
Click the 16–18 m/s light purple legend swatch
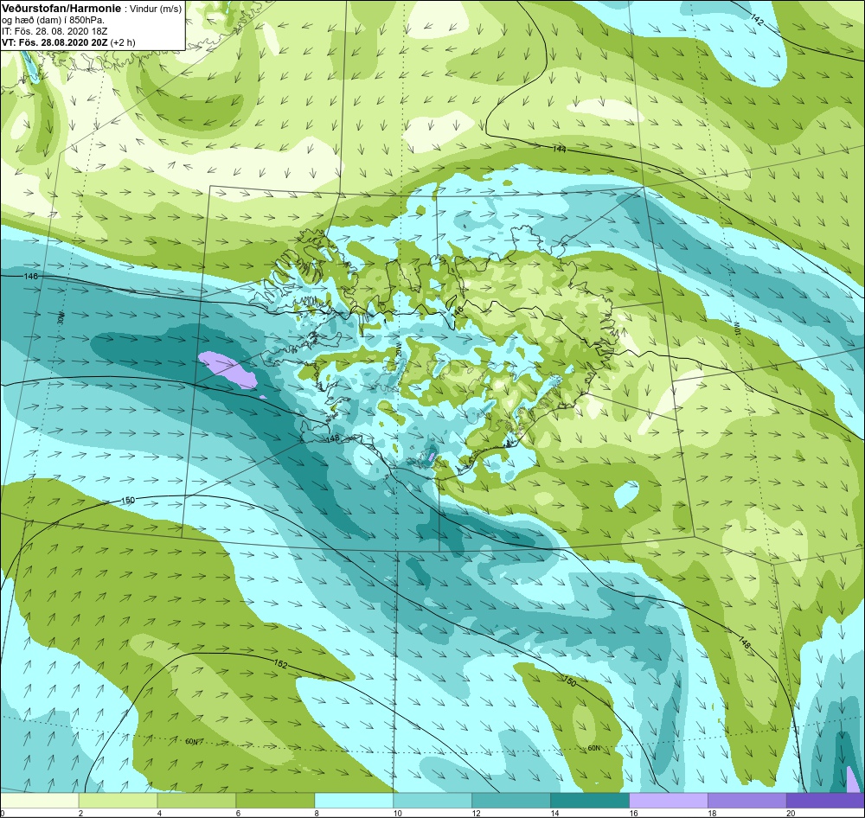point(669,801)
